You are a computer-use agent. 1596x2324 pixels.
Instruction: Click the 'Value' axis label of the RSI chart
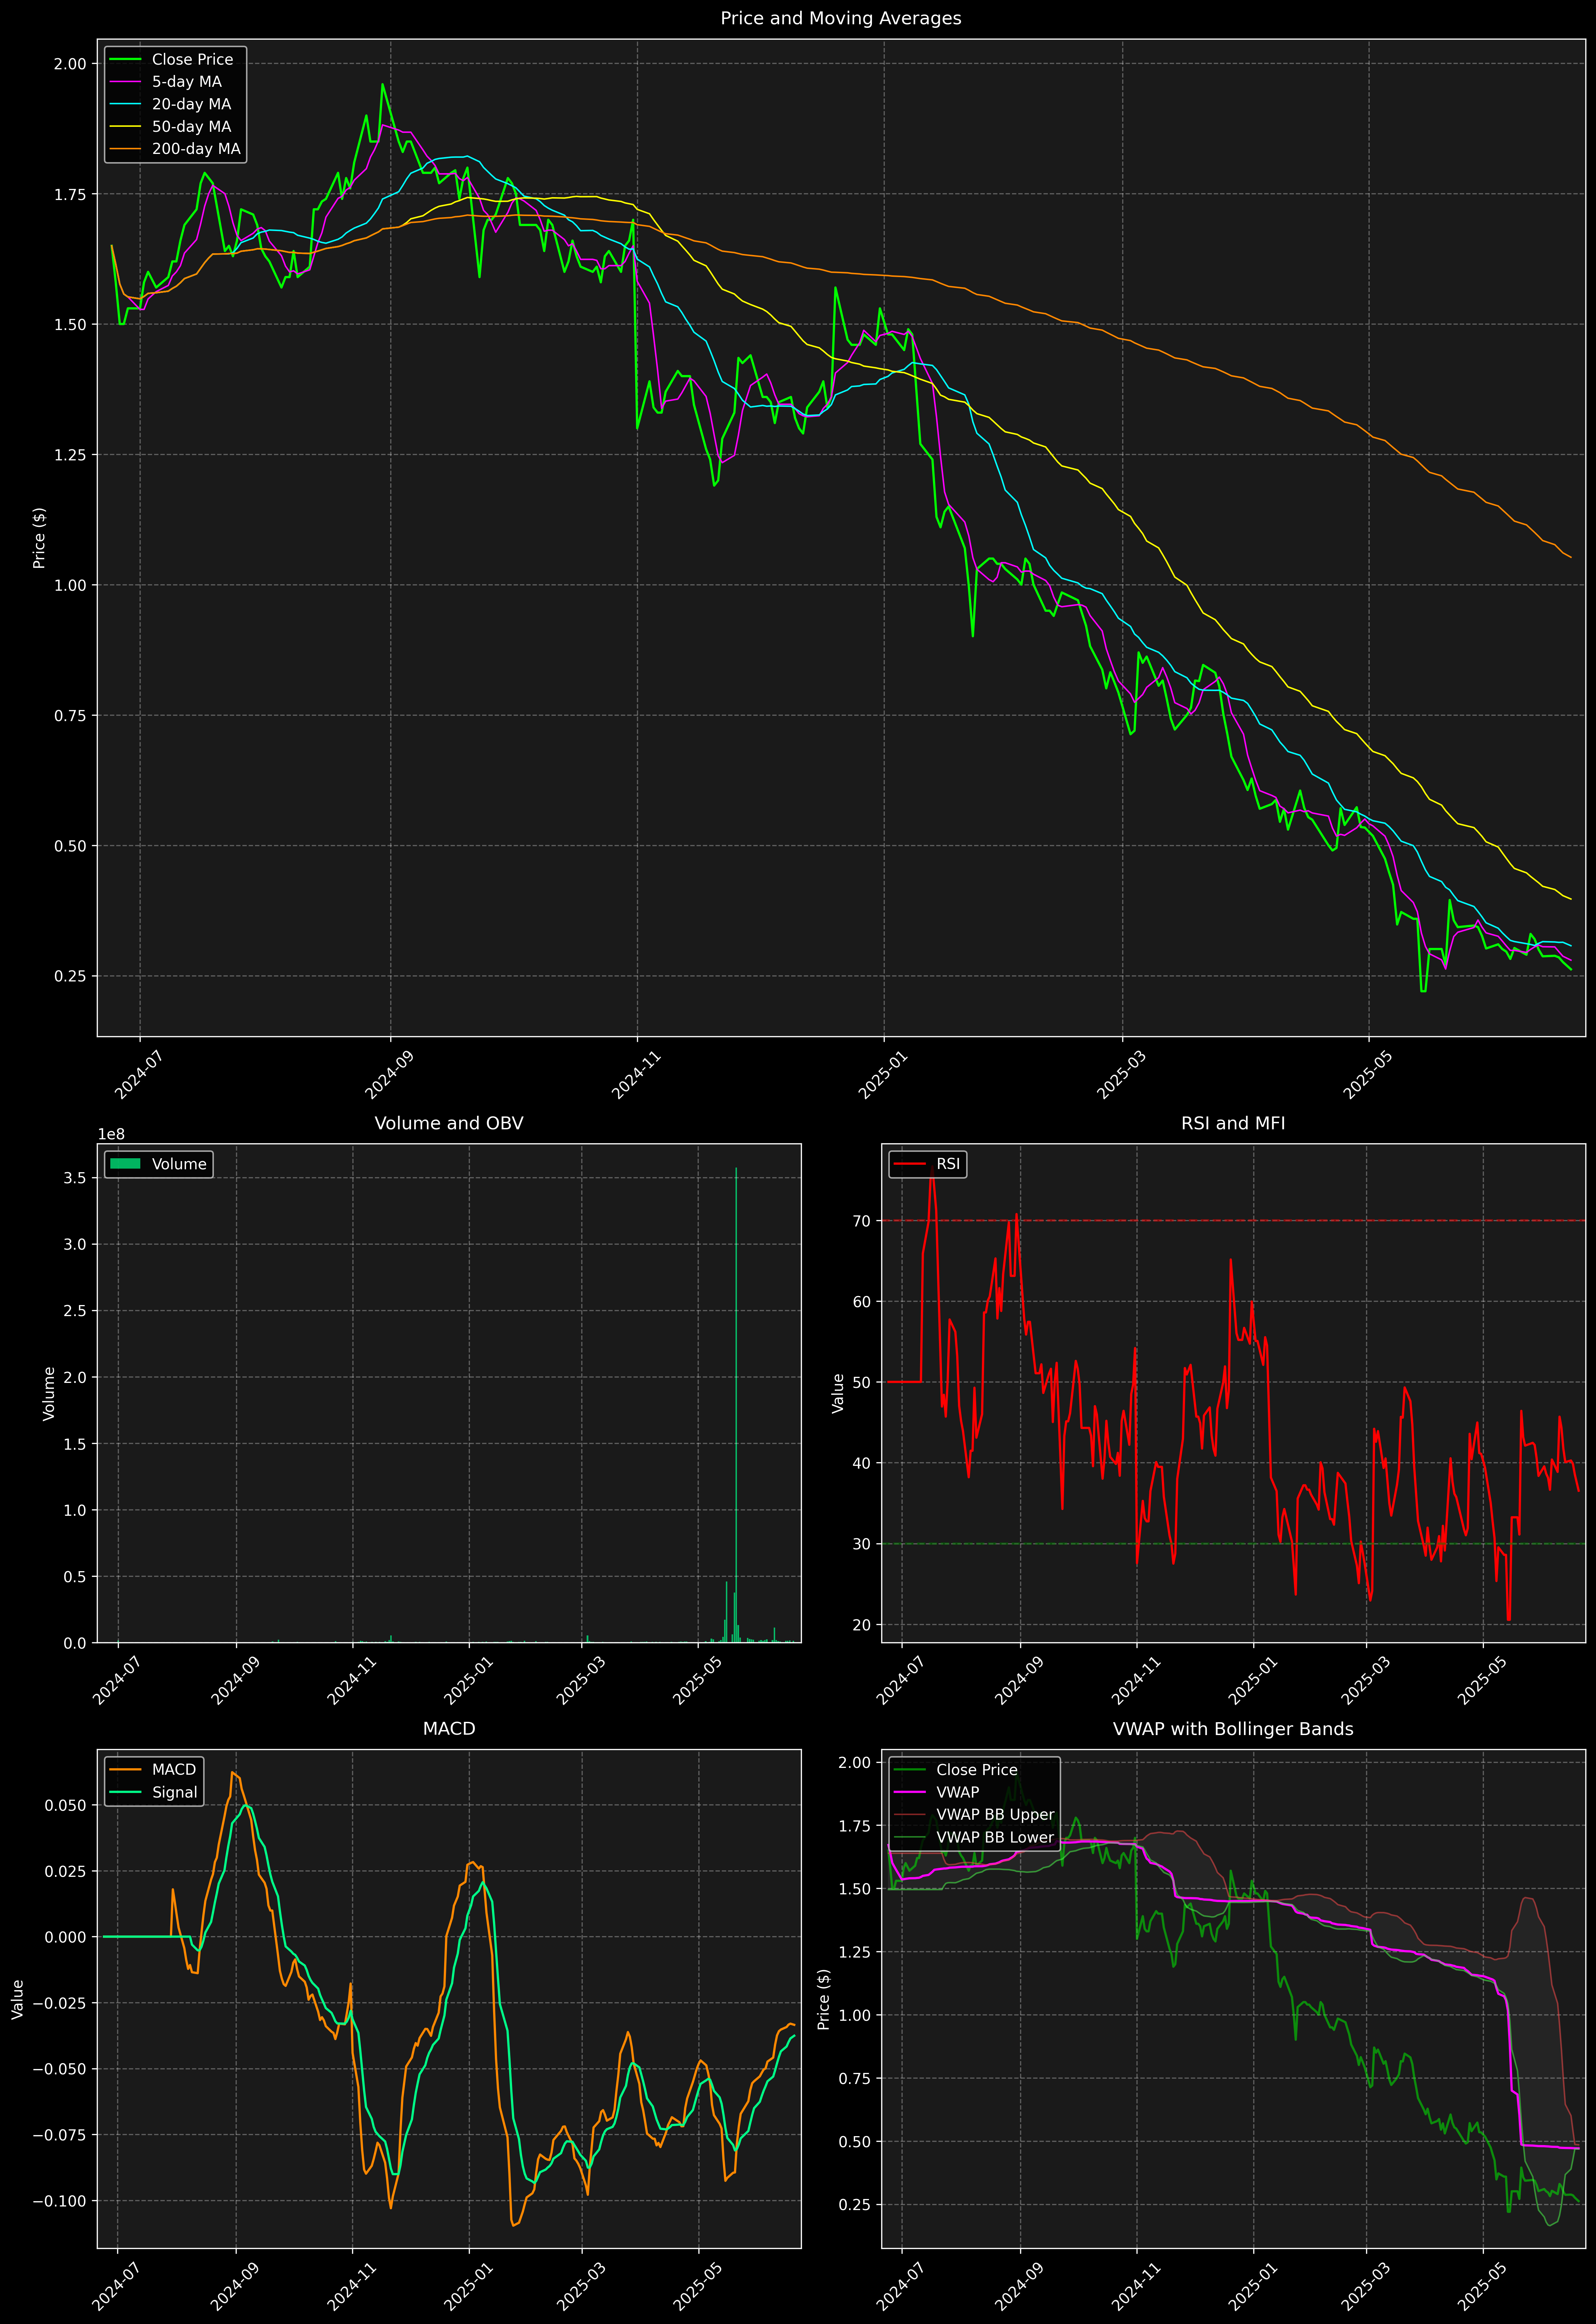click(x=838, y=1393)
